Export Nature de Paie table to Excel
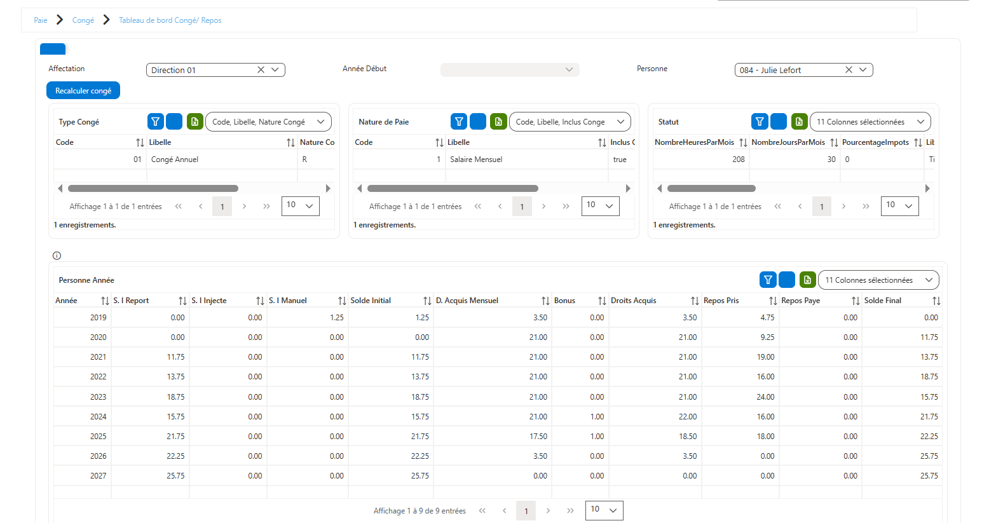The width and height of the screenshot is (996, 523). point(499,121)
